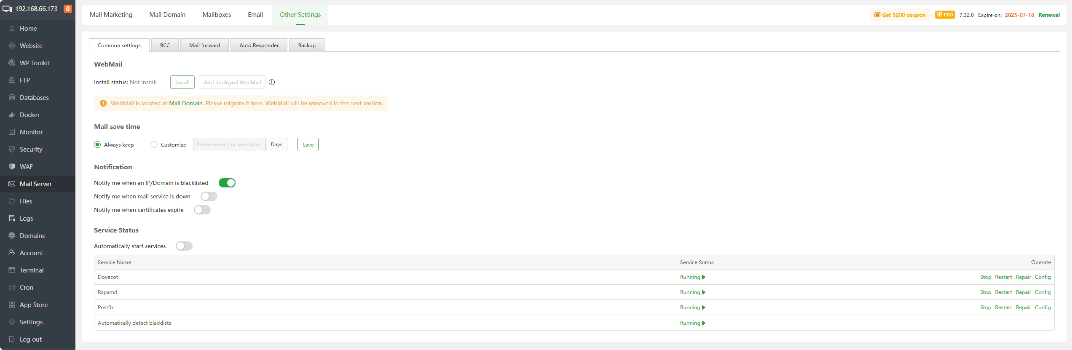Screen dimensions: 1072x350
Task: Go to the Mailboxes tab
Action: click(217, 15)
